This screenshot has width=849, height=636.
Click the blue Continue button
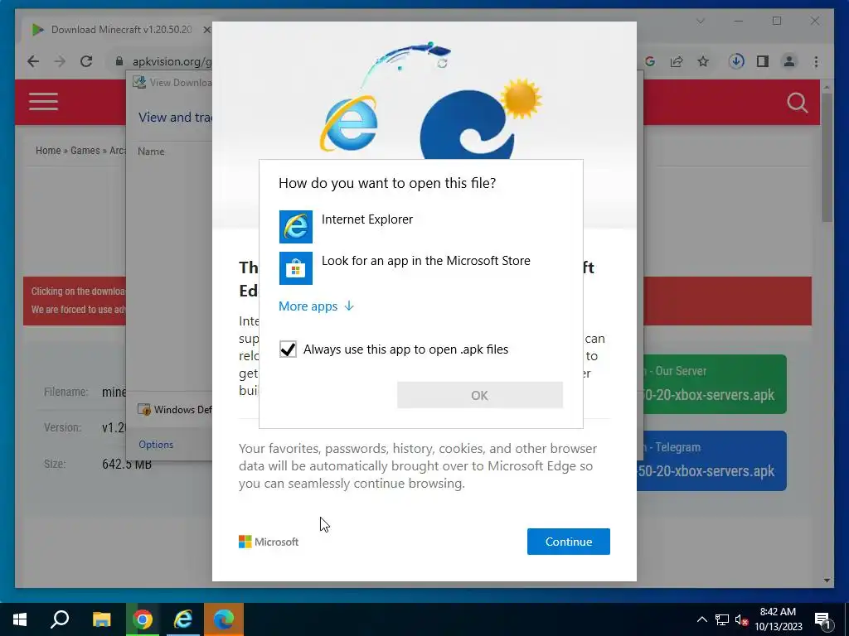click(569, 542)
